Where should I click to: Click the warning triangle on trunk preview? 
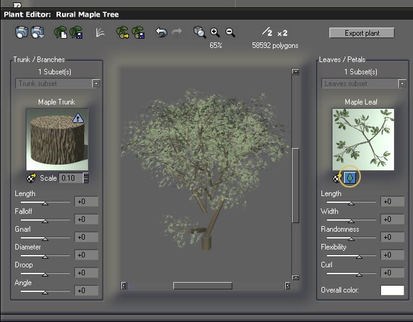point(78,118)
